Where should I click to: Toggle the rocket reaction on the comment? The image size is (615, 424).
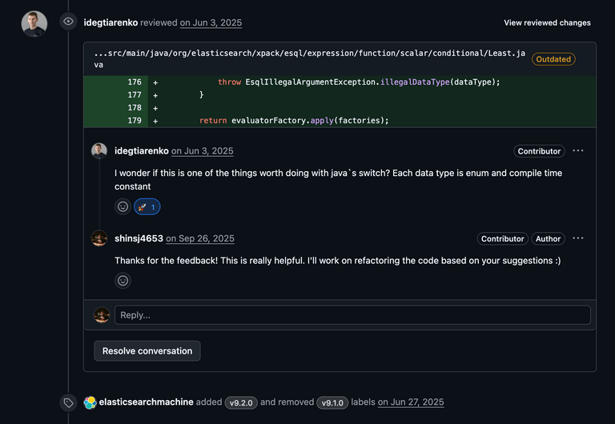coord(147,206)
